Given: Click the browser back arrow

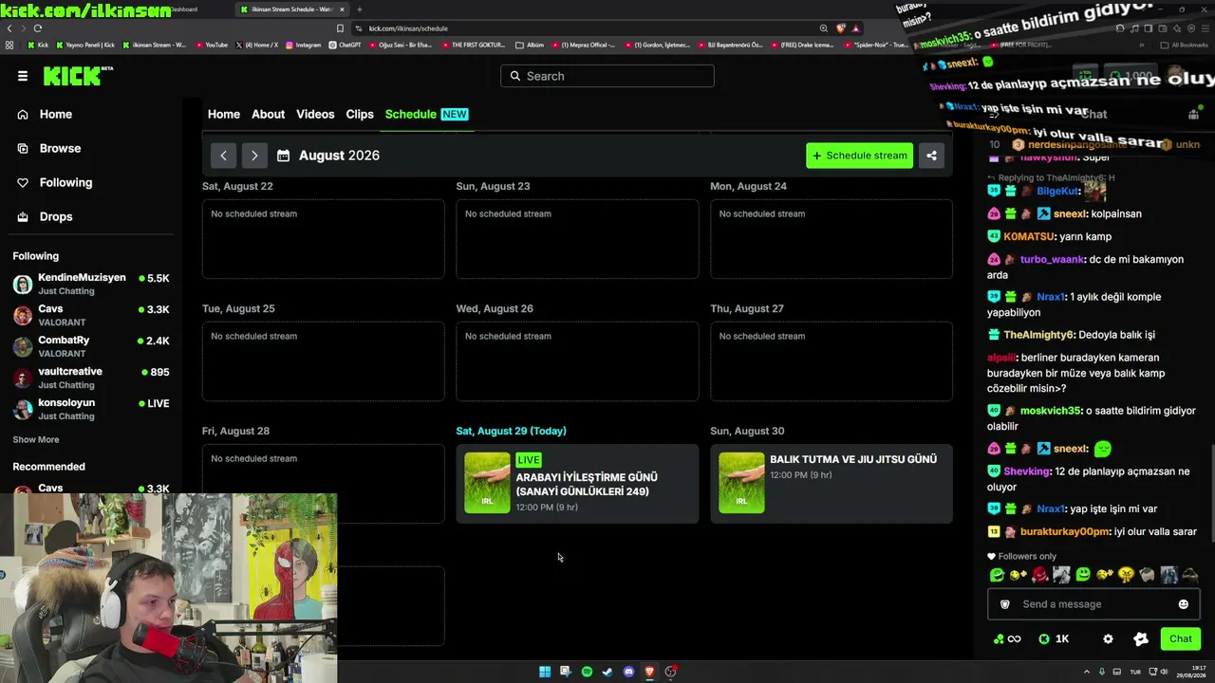Looking at the screenshot, I should pos(10,28).
